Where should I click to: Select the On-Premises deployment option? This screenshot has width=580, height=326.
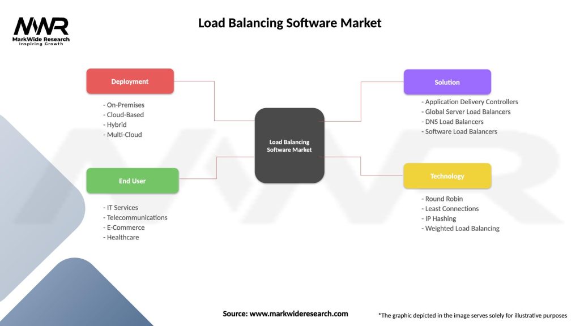click(x=123, y=105)
